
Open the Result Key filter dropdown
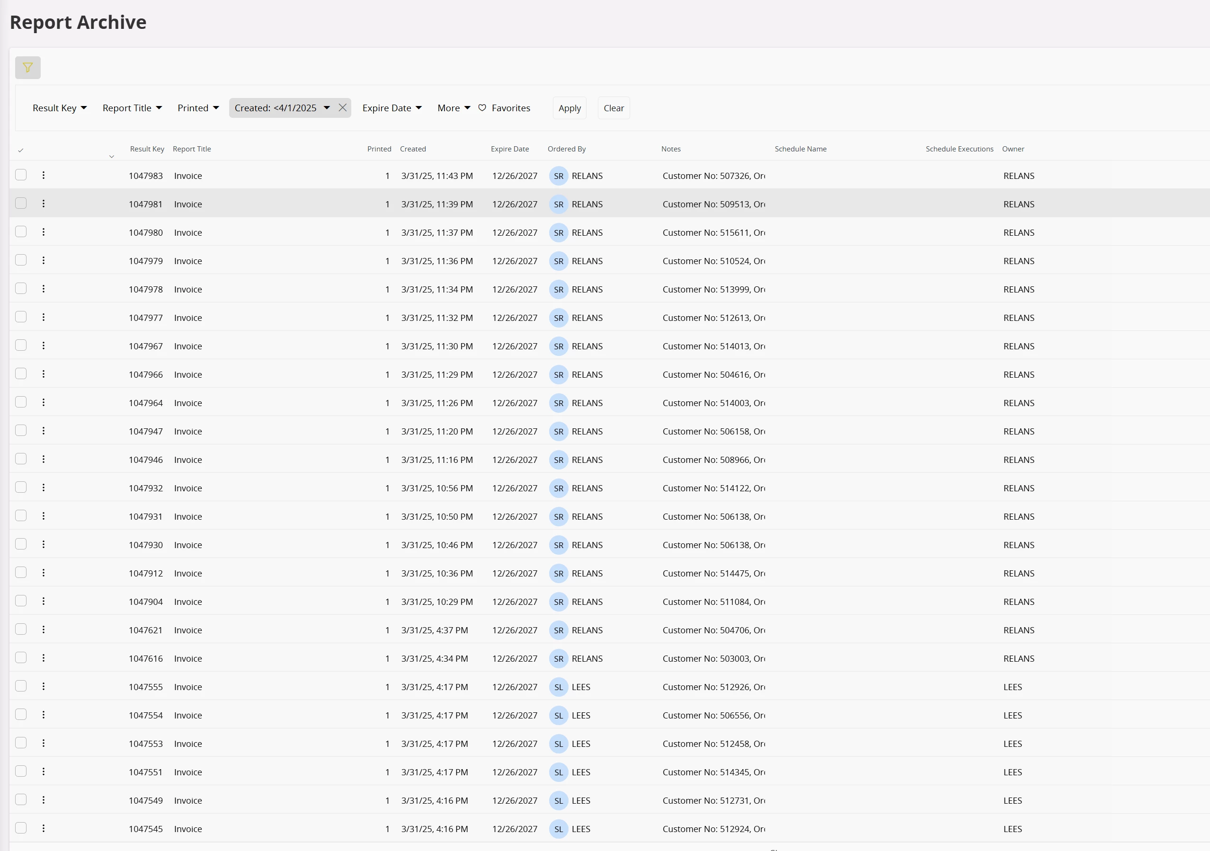tap(60, 107)
